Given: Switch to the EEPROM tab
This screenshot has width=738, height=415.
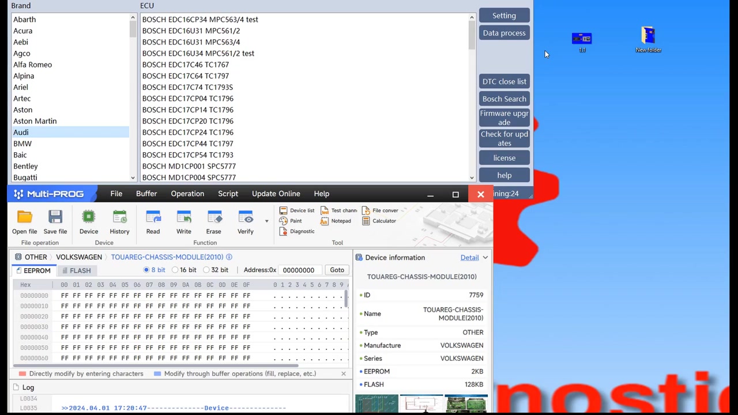Looking at the screenshot, I should [33, 270].
